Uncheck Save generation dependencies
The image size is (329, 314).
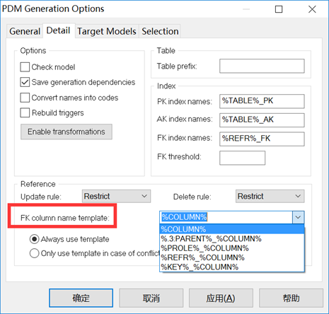pos(25,82)
